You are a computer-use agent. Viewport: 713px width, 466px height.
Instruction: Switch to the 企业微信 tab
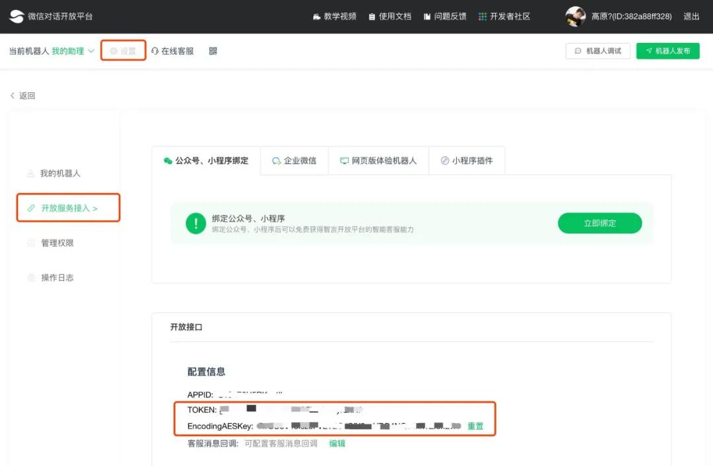[294, 160]
